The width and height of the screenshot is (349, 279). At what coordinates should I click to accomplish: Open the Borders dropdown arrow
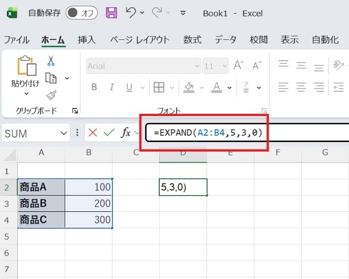pos(172,88)
